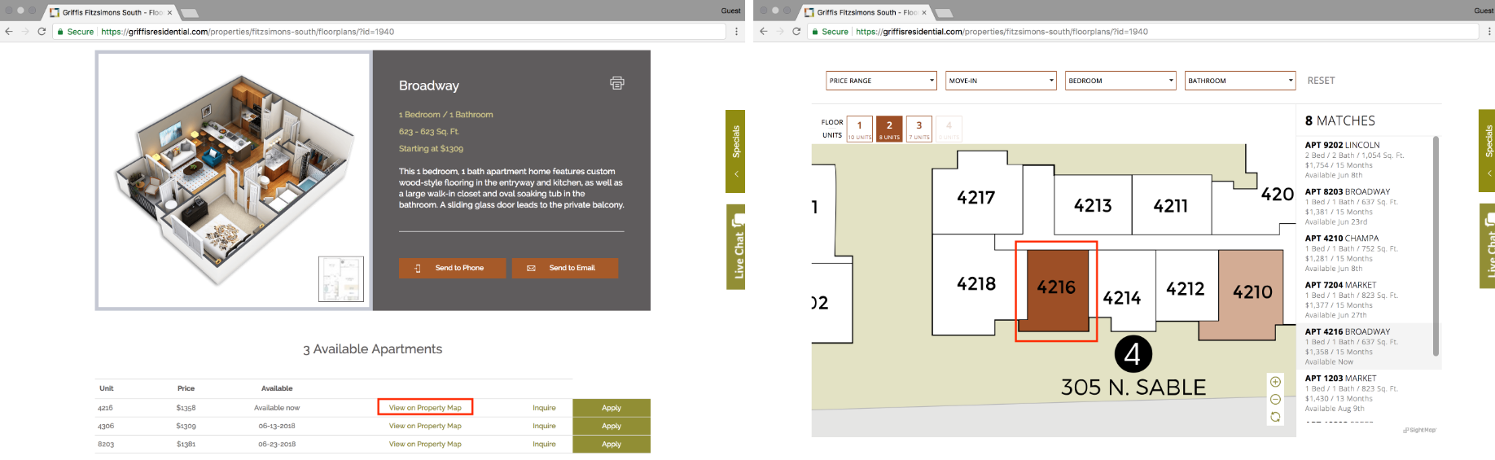Switch to floor 3 with 7 units
Viewport: 1495px width, 460px height.
(x=919, y=129)
